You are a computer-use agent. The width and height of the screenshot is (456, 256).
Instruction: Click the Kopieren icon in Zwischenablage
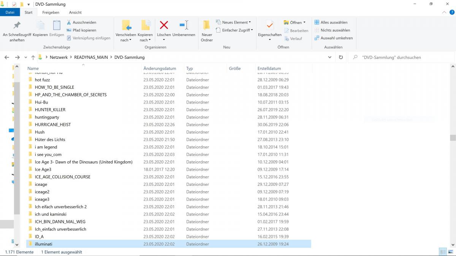[40, 25]
